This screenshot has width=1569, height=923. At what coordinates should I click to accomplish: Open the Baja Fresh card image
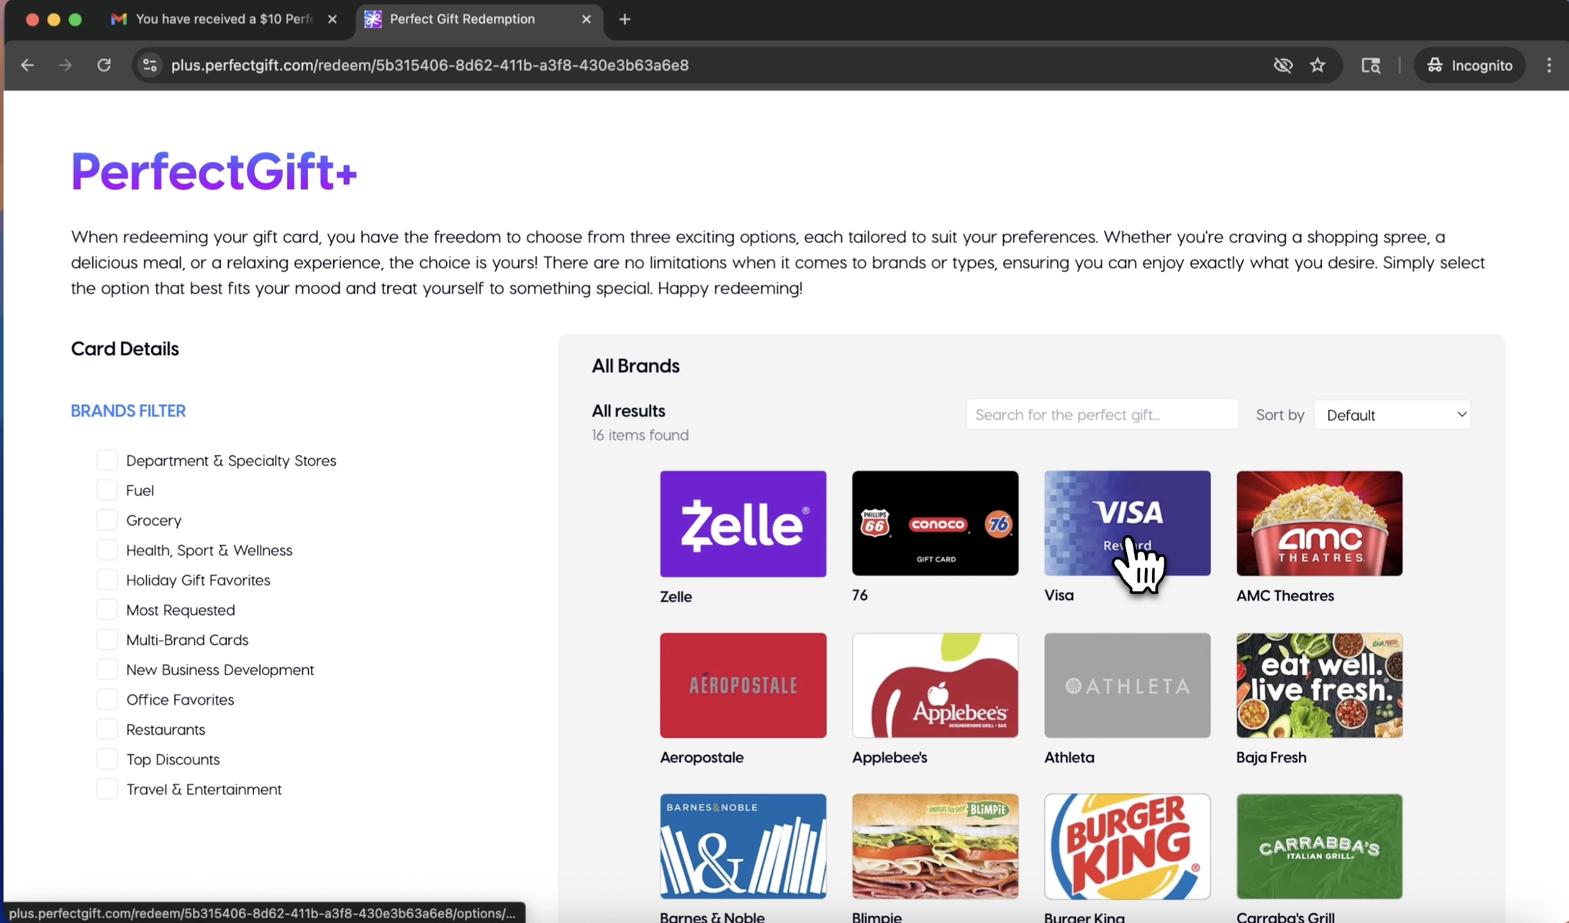point(1319,685)
